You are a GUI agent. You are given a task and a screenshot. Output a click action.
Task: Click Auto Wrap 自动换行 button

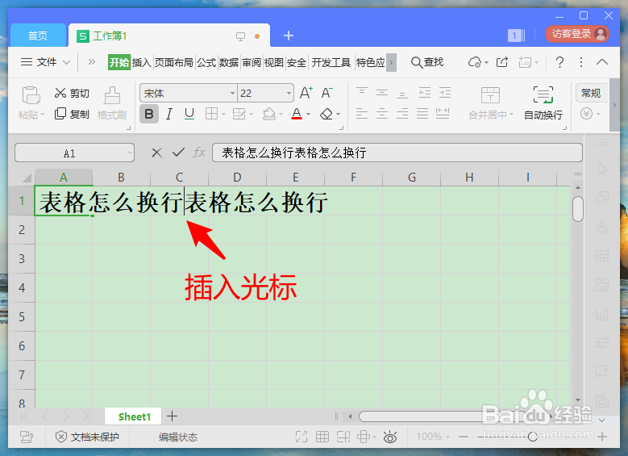[543, 103]
